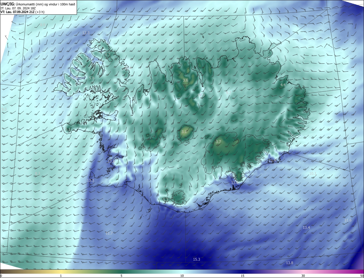364x278 pixels.
Task: Click the 11.6 value at the right edge
Action: pyautogui.click(x=348, y=220)
